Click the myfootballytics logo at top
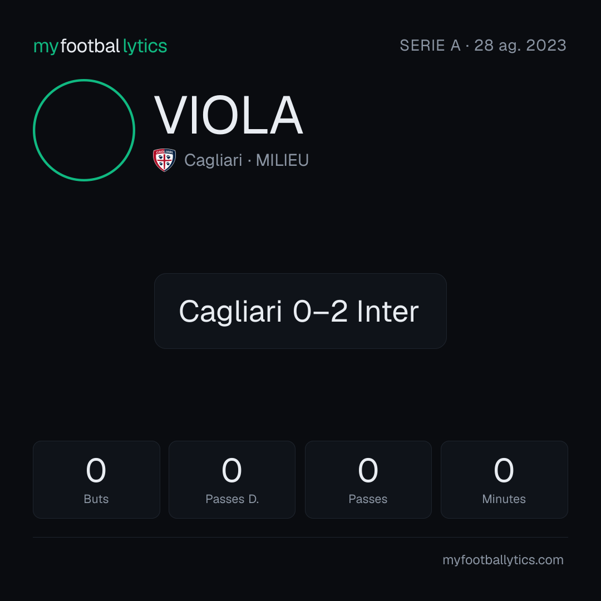This screenshot has width=601, height=601. [100, 46]
